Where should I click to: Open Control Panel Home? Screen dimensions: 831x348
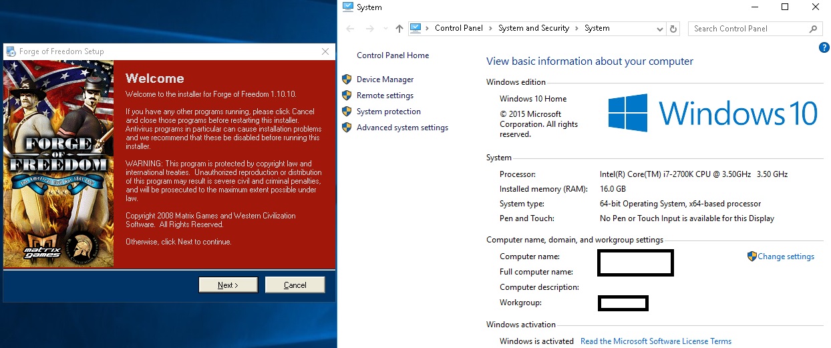coord(393,55)
